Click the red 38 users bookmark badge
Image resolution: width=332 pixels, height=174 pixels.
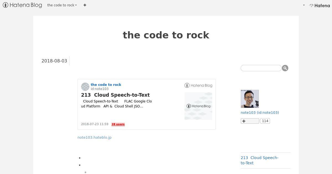[118, 124]
